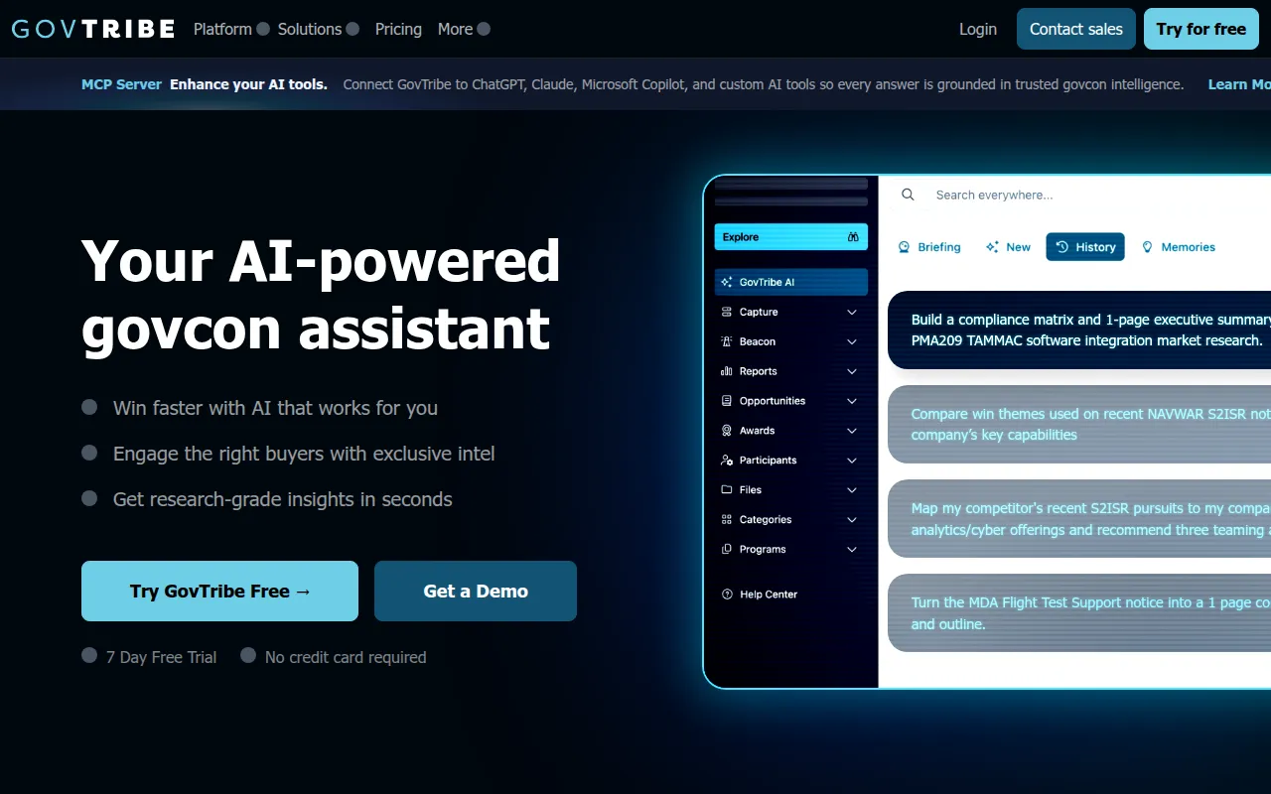Switch to the Memories tab

pos(1178,247)
